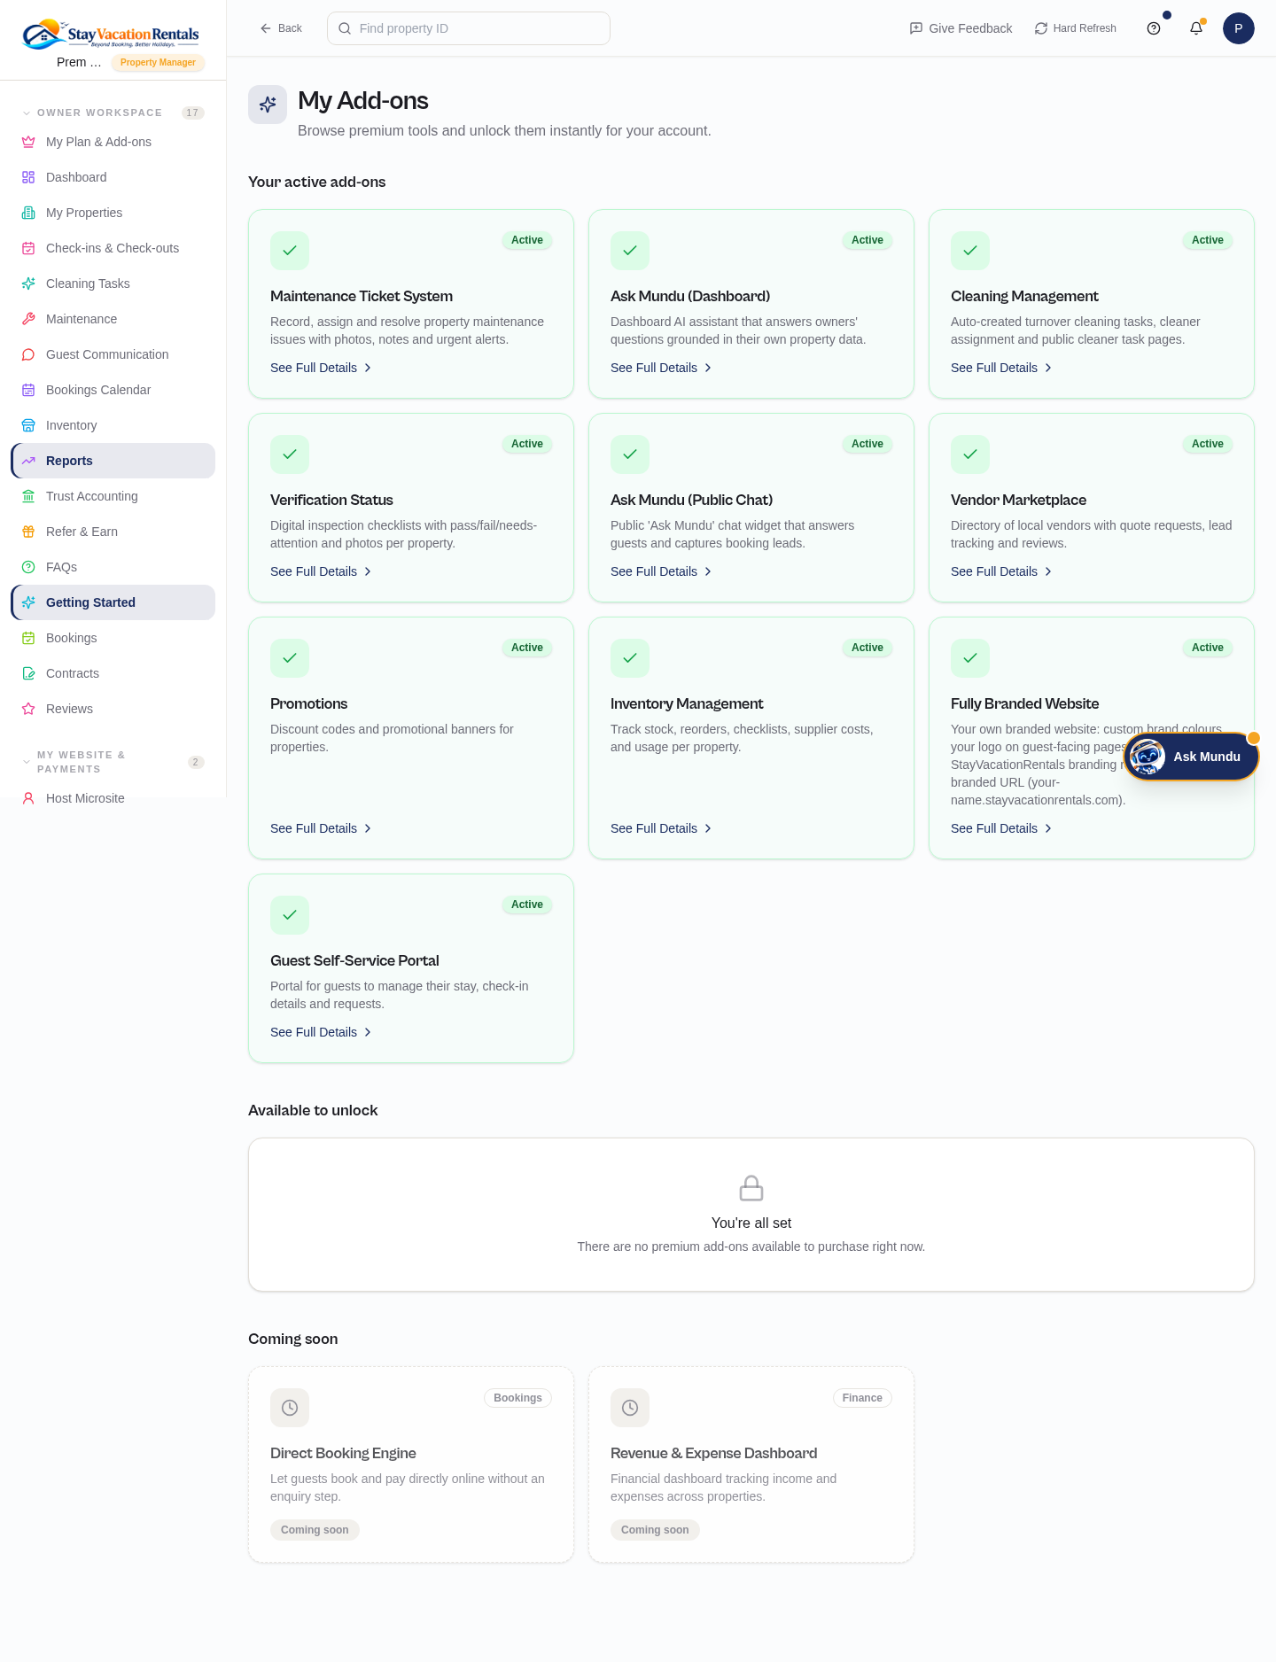Click the 'You're all set' message
The height and width of the screenshot is (1662, 1276).
click(x=751, y=1223)
